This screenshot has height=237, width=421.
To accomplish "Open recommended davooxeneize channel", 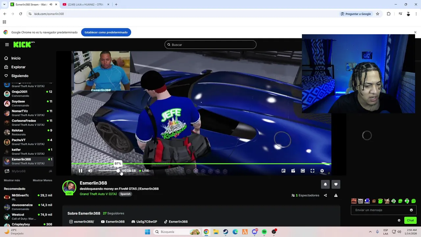I will pos(28,207).
